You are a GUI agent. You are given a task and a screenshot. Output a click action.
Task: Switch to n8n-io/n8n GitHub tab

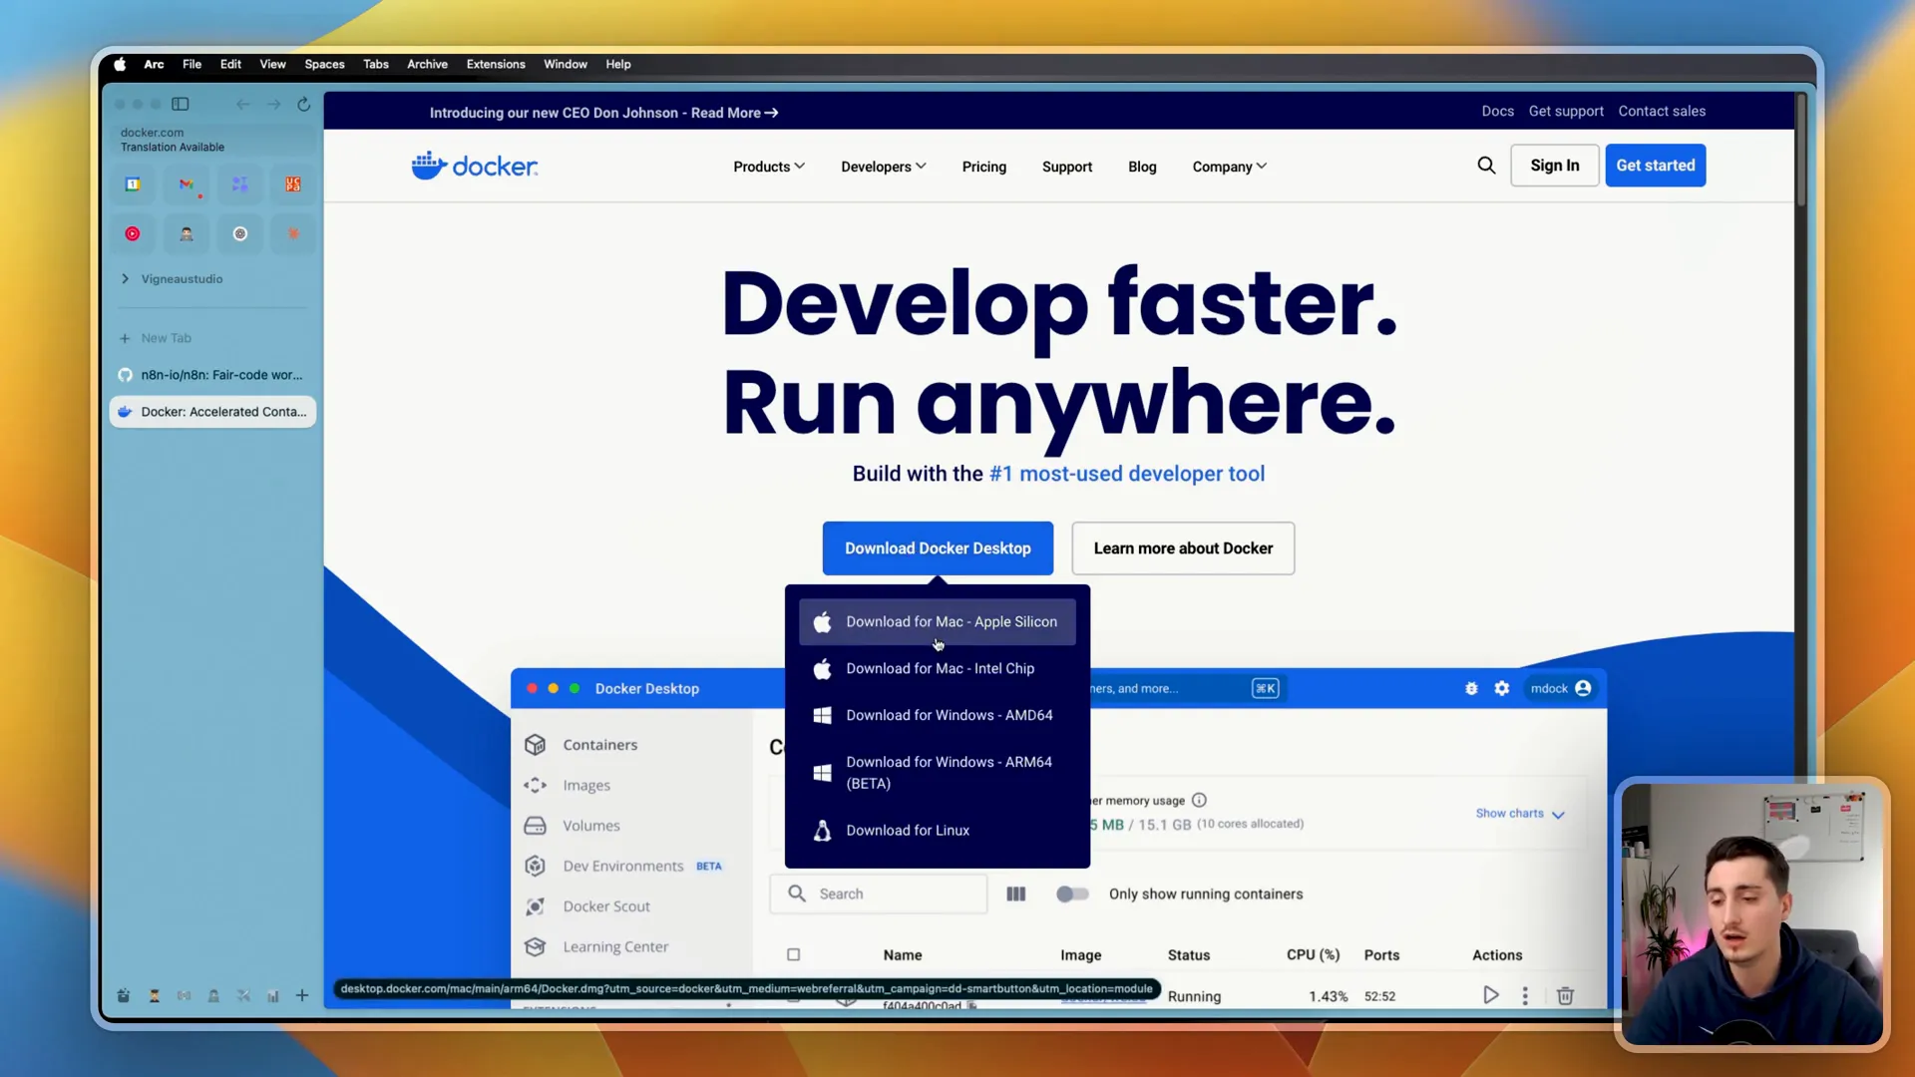point(212,375)
